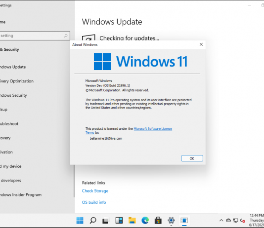
Task: Launch File Explorer from the taskbar
Action: click(x=132, y=221)
